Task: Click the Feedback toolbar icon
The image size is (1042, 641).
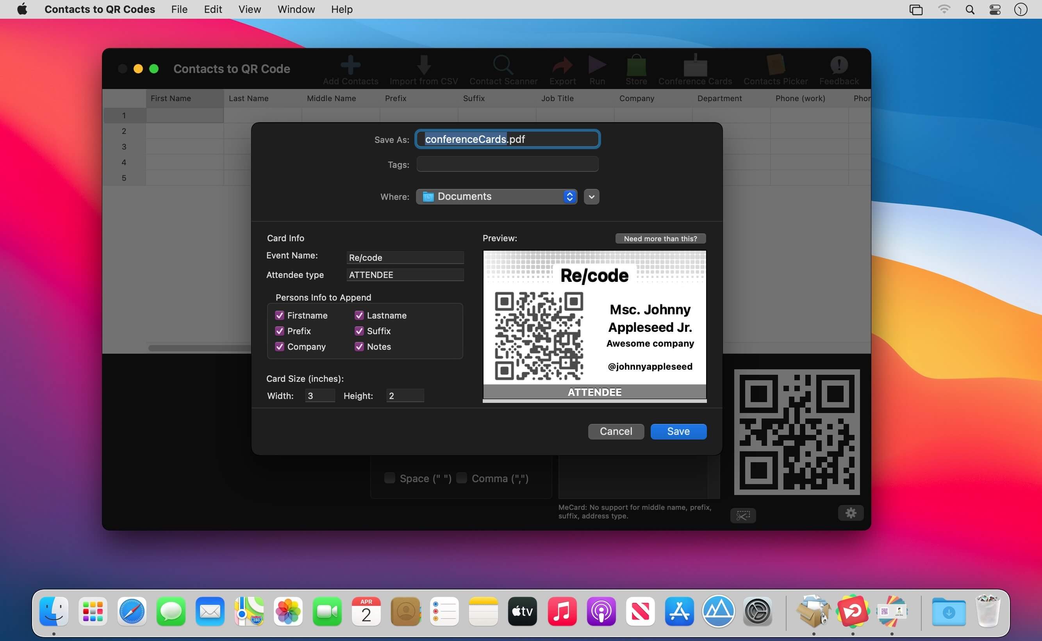Action: click(x=839, y=65)
